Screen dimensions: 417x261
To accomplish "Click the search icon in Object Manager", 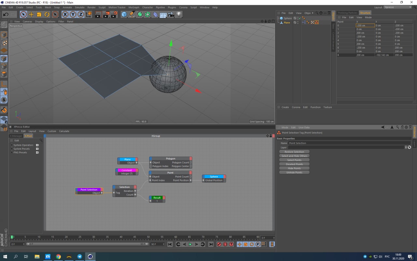I will click(317, 13).
